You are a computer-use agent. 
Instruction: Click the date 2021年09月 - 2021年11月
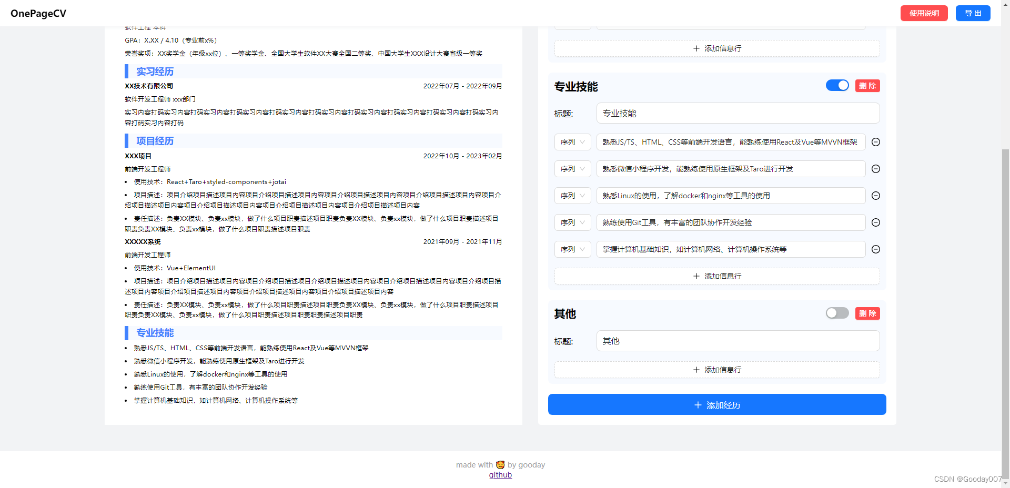tap(462, 242)
